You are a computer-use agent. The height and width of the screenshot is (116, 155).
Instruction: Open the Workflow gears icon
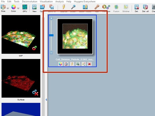pyautogui.click(x=106, y=7)
